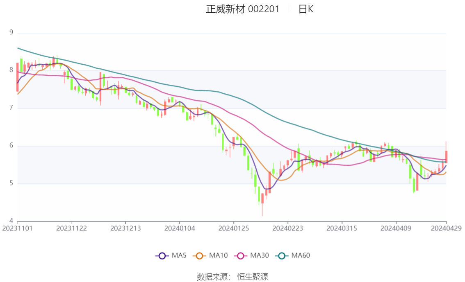Image resolution: width=465 pixels, height=282 pixels.
Task: Click the chart title 正威新材 002201
Action: click(243, 9)
